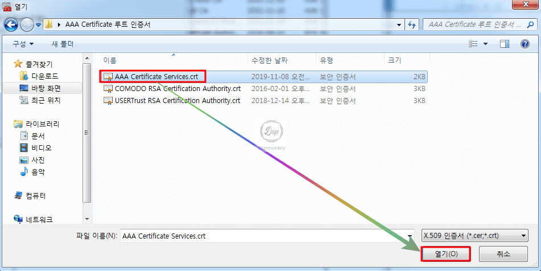The width and height of the screenshot is (541, 271).
Task: Click the 열기(O) button
Action: click(x=445, y=254)
